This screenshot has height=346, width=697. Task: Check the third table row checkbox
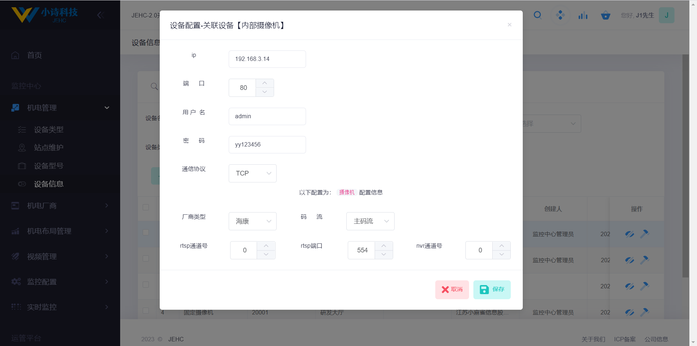(x=146, y=284)
